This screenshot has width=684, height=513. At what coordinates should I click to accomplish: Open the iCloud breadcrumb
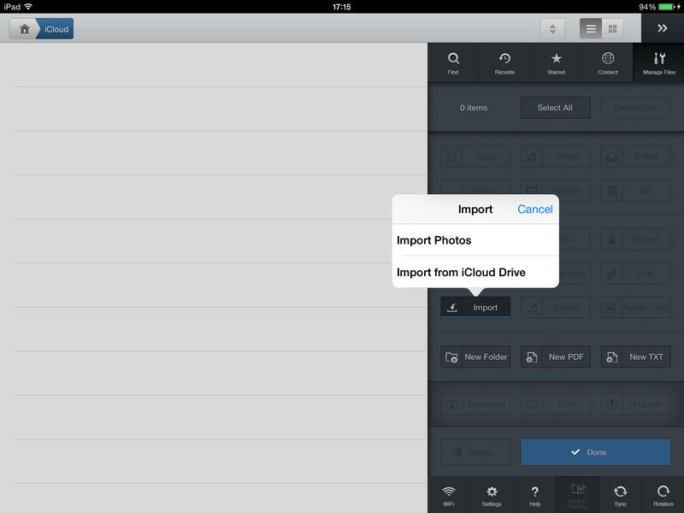56,29
